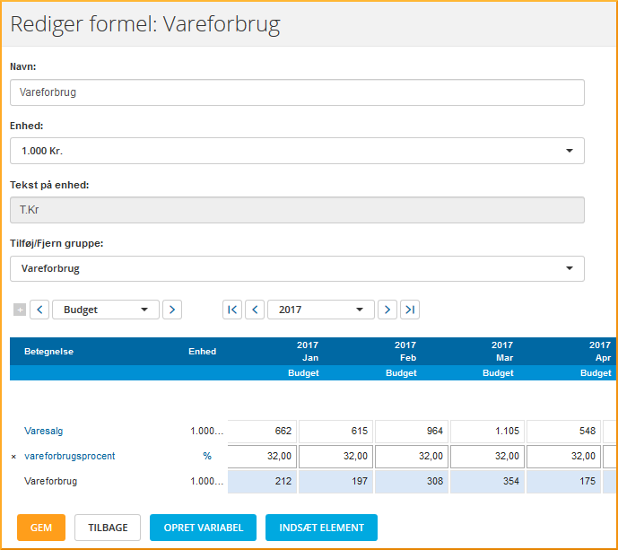Jump to first year arrow
Screen dimensions: 618x550
point(232,310)
